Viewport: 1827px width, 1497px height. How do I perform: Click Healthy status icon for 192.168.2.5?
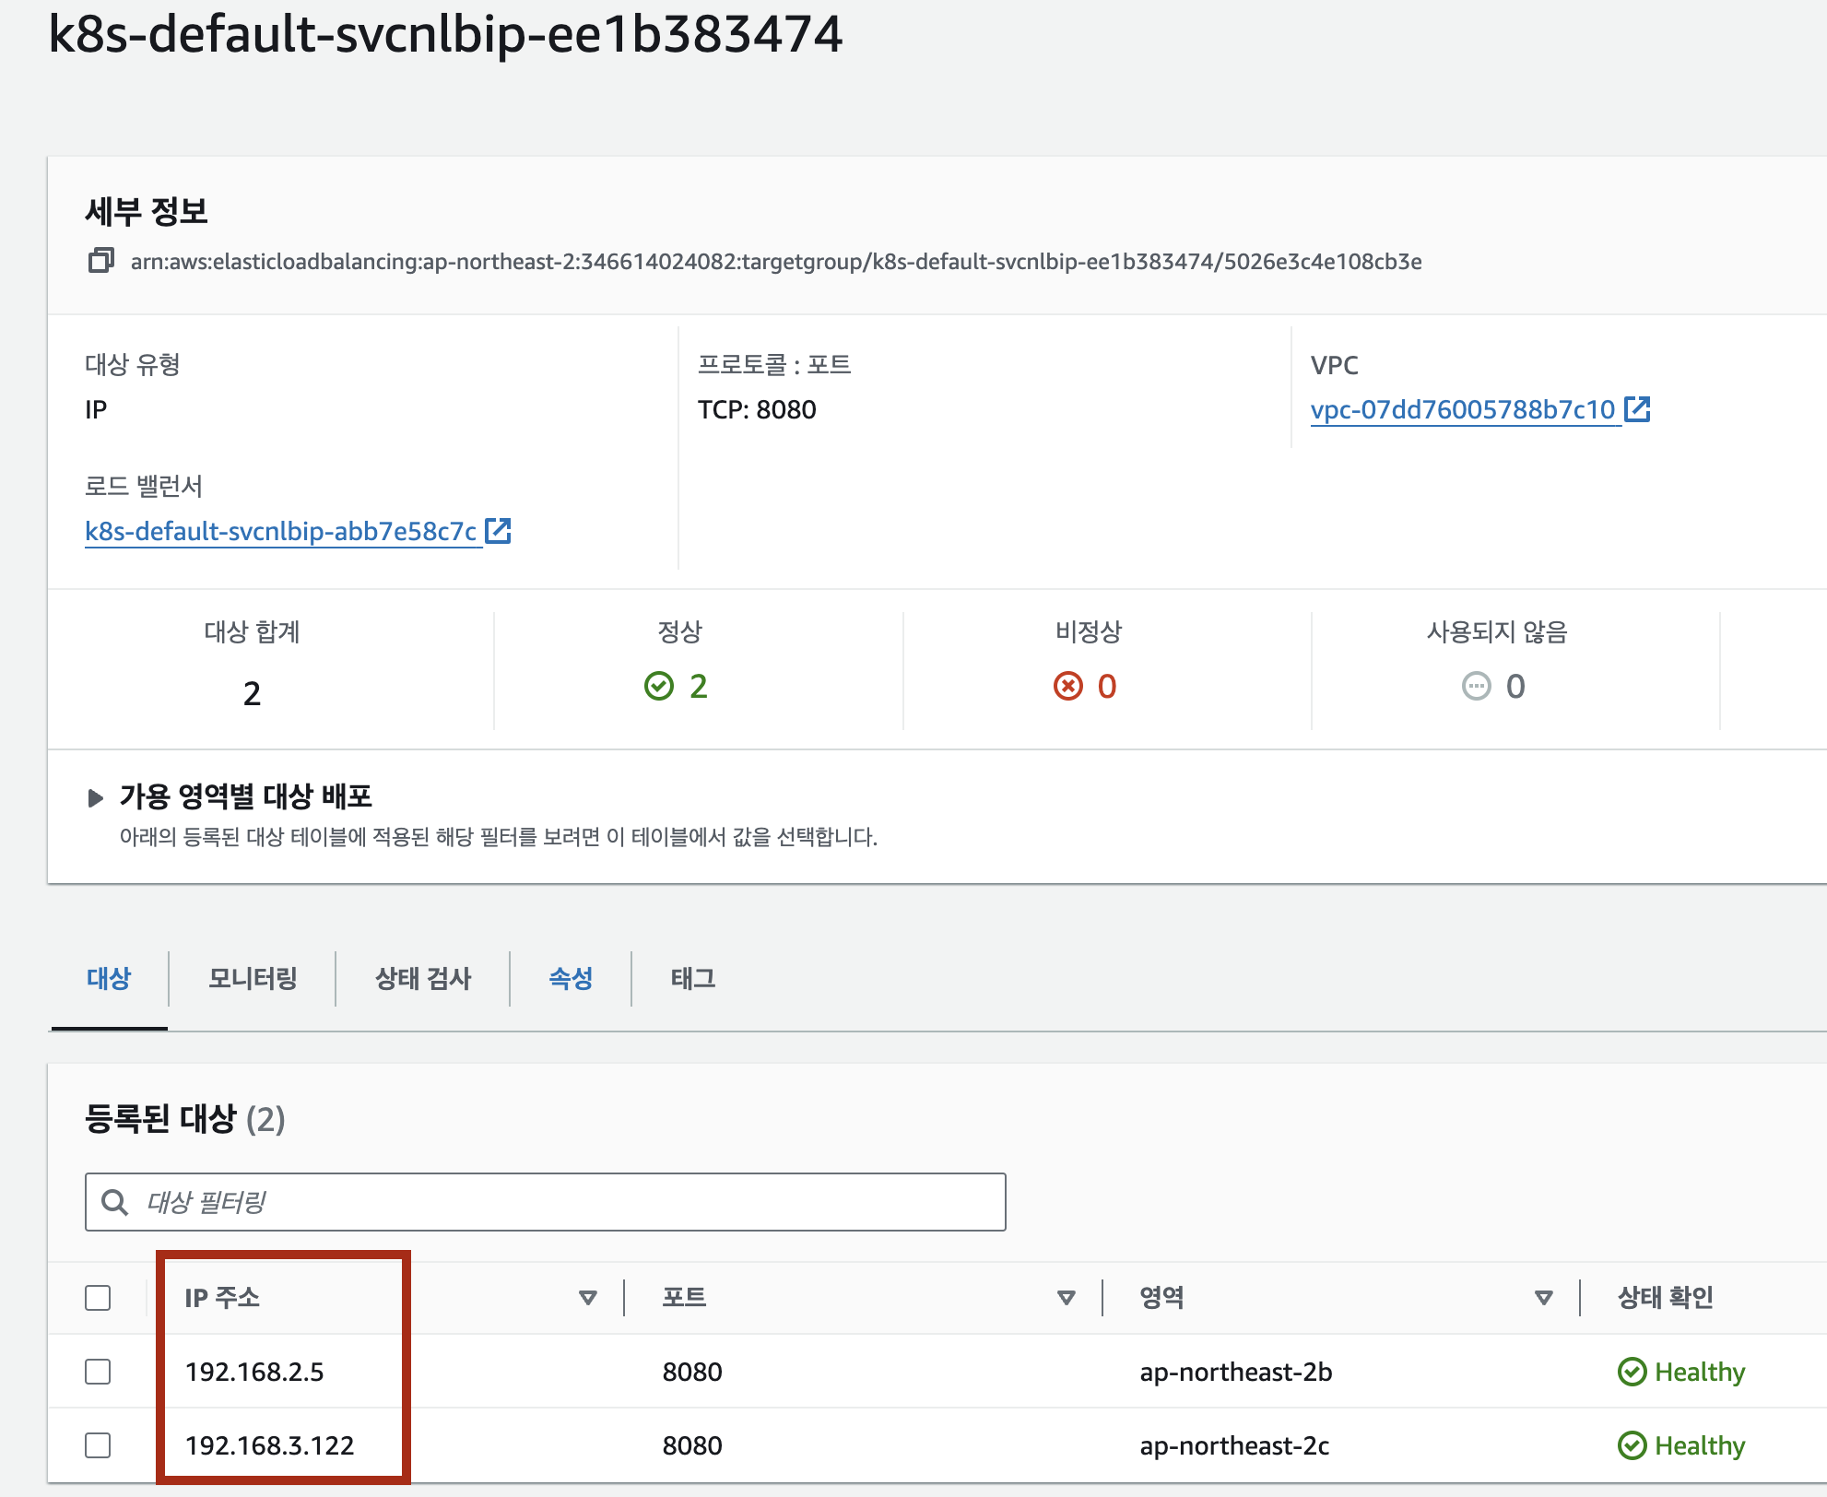[1633, 1372]
